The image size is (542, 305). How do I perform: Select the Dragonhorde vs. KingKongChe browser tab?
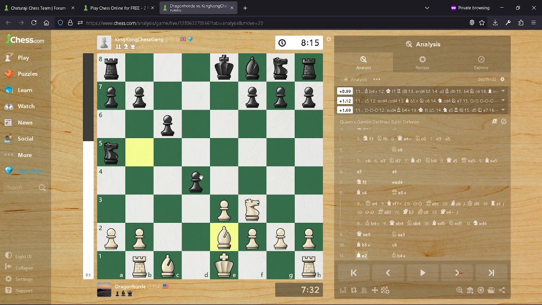click(198, 8)
